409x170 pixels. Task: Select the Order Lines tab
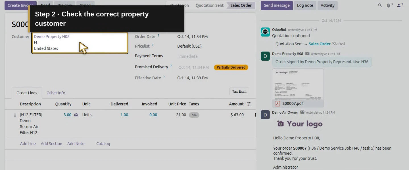27,93
